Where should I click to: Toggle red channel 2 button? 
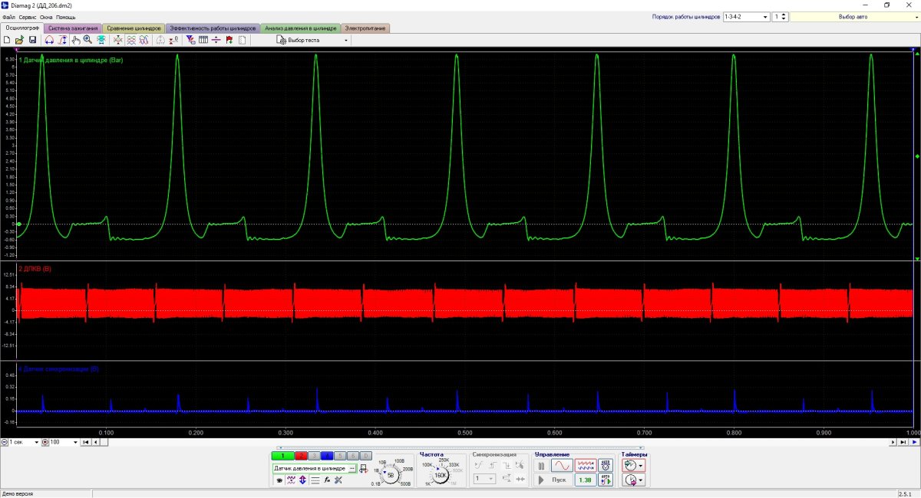tap(301, 456)
